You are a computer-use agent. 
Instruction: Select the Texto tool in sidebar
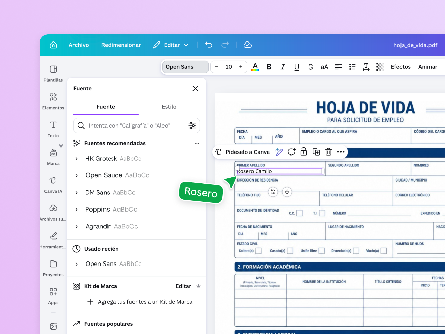(53, 129)
